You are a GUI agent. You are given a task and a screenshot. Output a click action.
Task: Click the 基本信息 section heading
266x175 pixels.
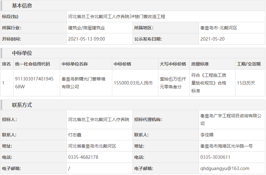[x=22, y=6]
